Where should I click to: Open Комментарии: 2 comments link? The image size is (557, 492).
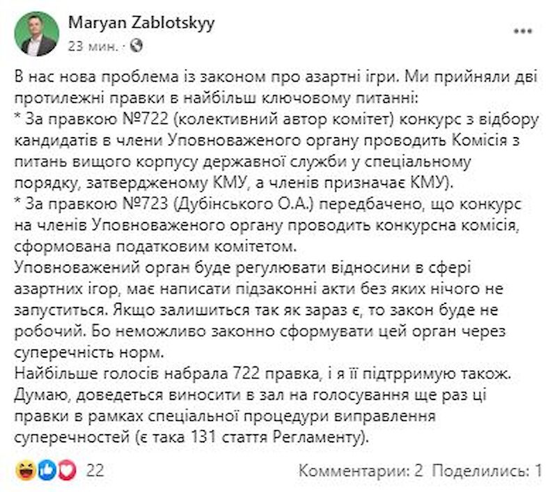[x=361, y=470]
